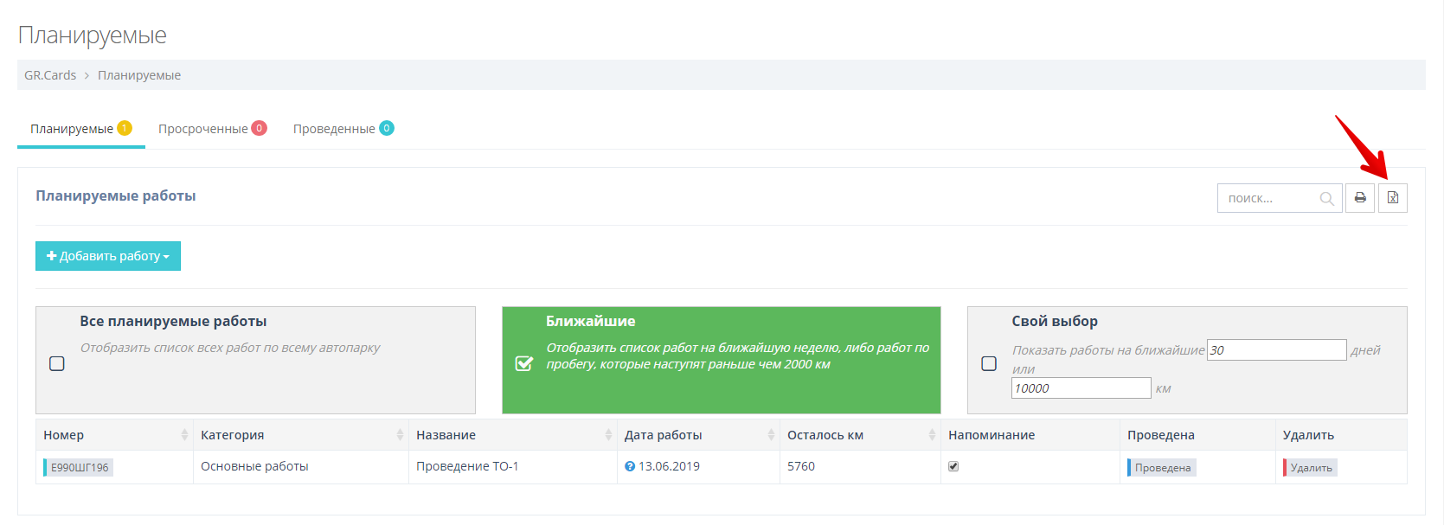
Task: Click the help icon beside date 13.06.2019
Action: (x=630, y=466)
